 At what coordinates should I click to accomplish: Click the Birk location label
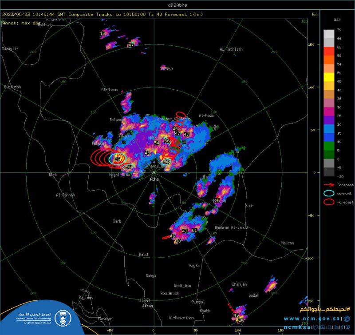(x=53, y=175)
